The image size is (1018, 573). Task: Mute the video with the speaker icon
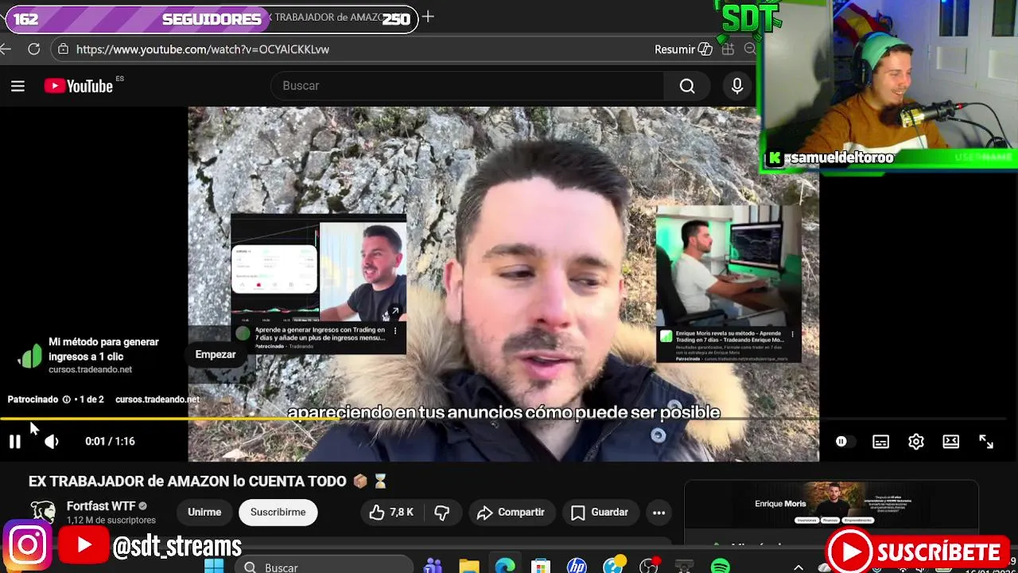coord(51,442)
